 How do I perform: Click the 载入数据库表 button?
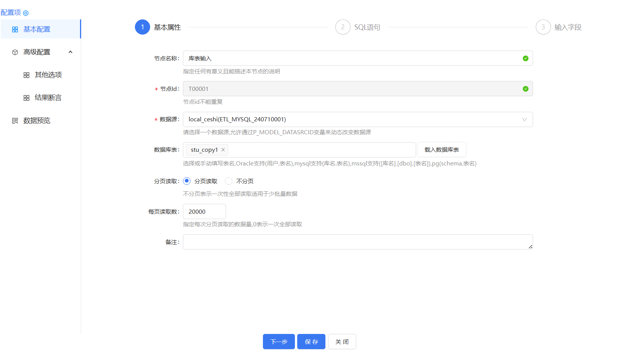(x=442, y=150)
